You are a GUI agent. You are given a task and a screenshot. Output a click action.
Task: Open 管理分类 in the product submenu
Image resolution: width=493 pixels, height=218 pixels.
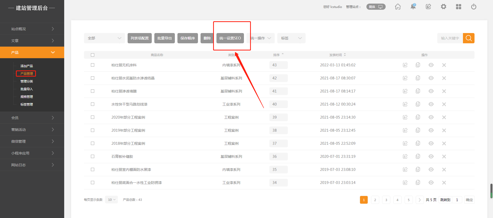point(27,81)
